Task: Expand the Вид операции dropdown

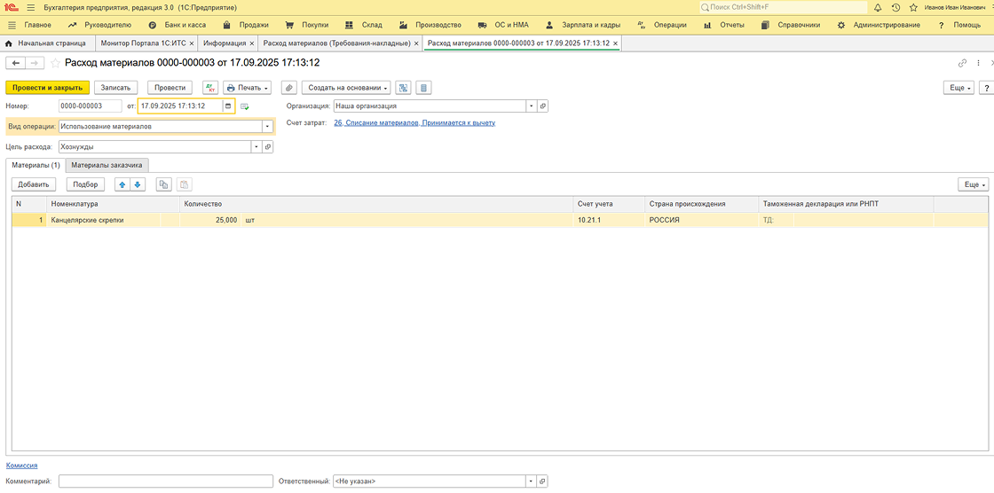Action: click(267, 127)
